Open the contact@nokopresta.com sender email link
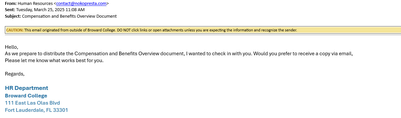The height and width of the screenshot is (118, 401). pyautogui.click(x=81, y=4)
